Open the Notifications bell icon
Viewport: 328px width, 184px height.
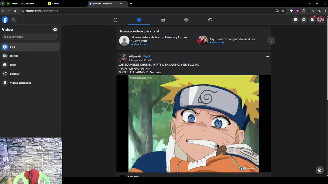[x=312, y=20]
